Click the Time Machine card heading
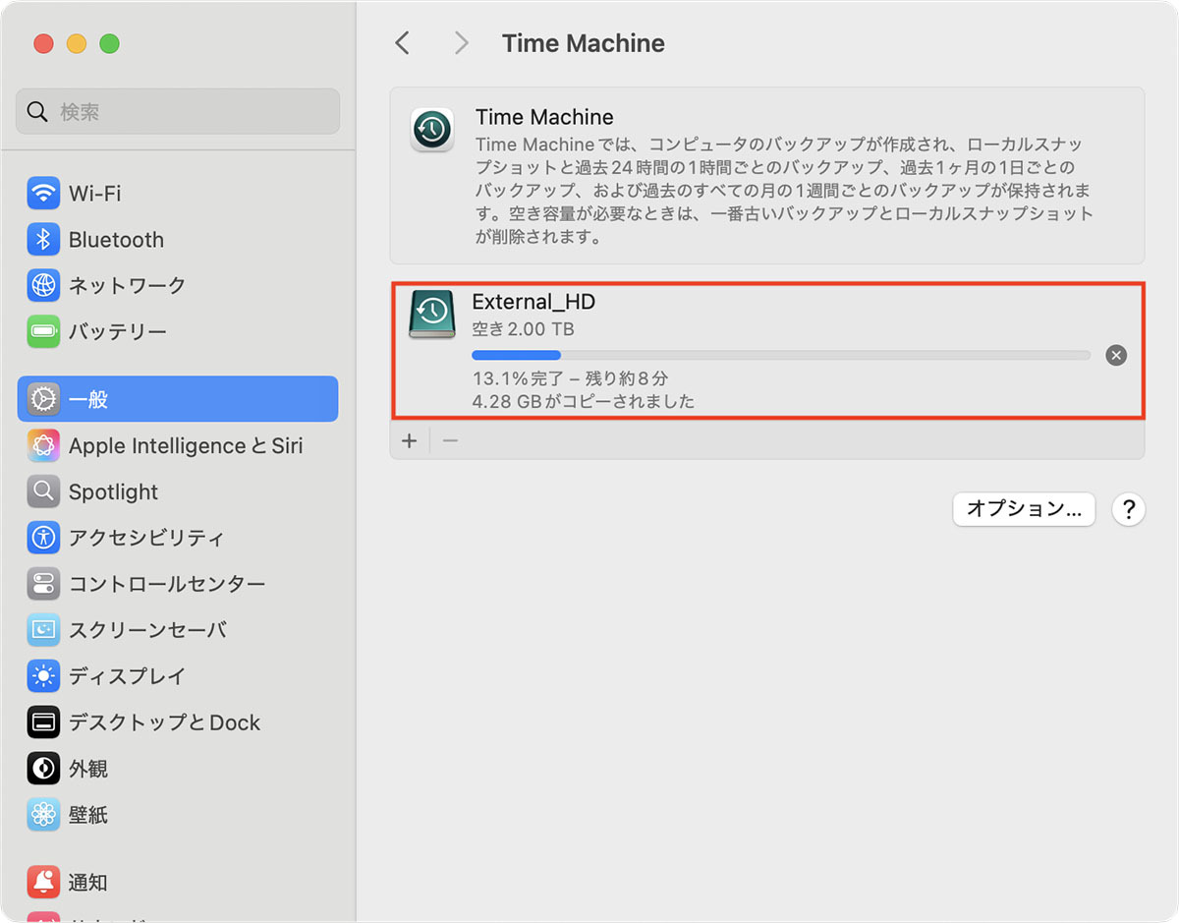 [544, 117]
